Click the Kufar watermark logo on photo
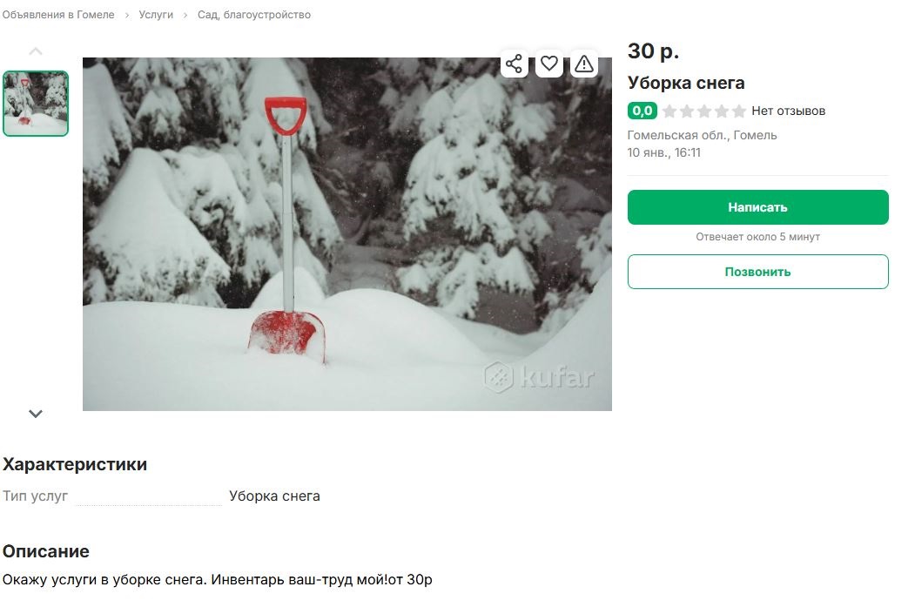915x607 pixels. [x=541, y=377]
